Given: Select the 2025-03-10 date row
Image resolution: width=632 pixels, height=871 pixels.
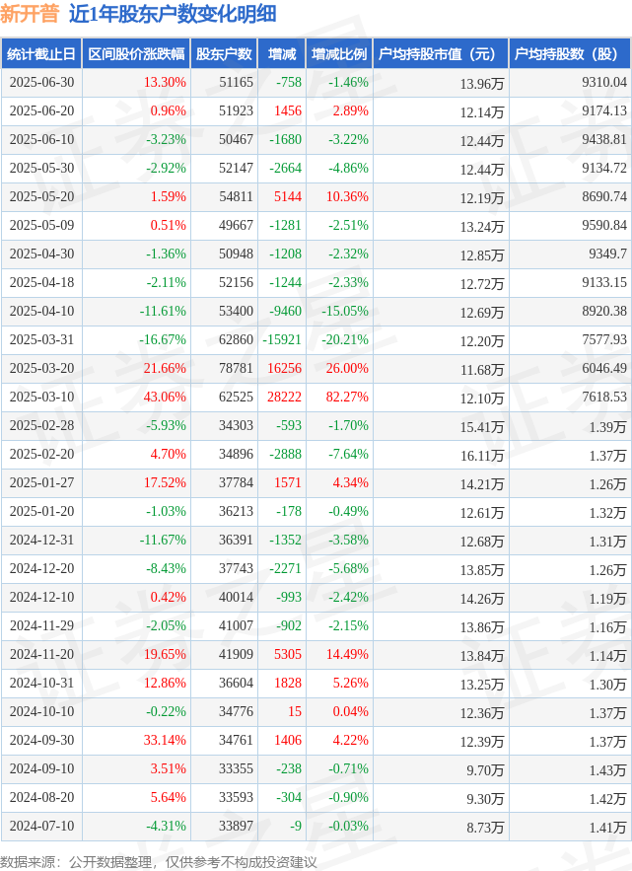Looking at the screenshot, I should [x=316, y=398].
